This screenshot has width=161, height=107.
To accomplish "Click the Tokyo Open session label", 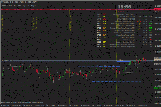I will pos(36,23).
